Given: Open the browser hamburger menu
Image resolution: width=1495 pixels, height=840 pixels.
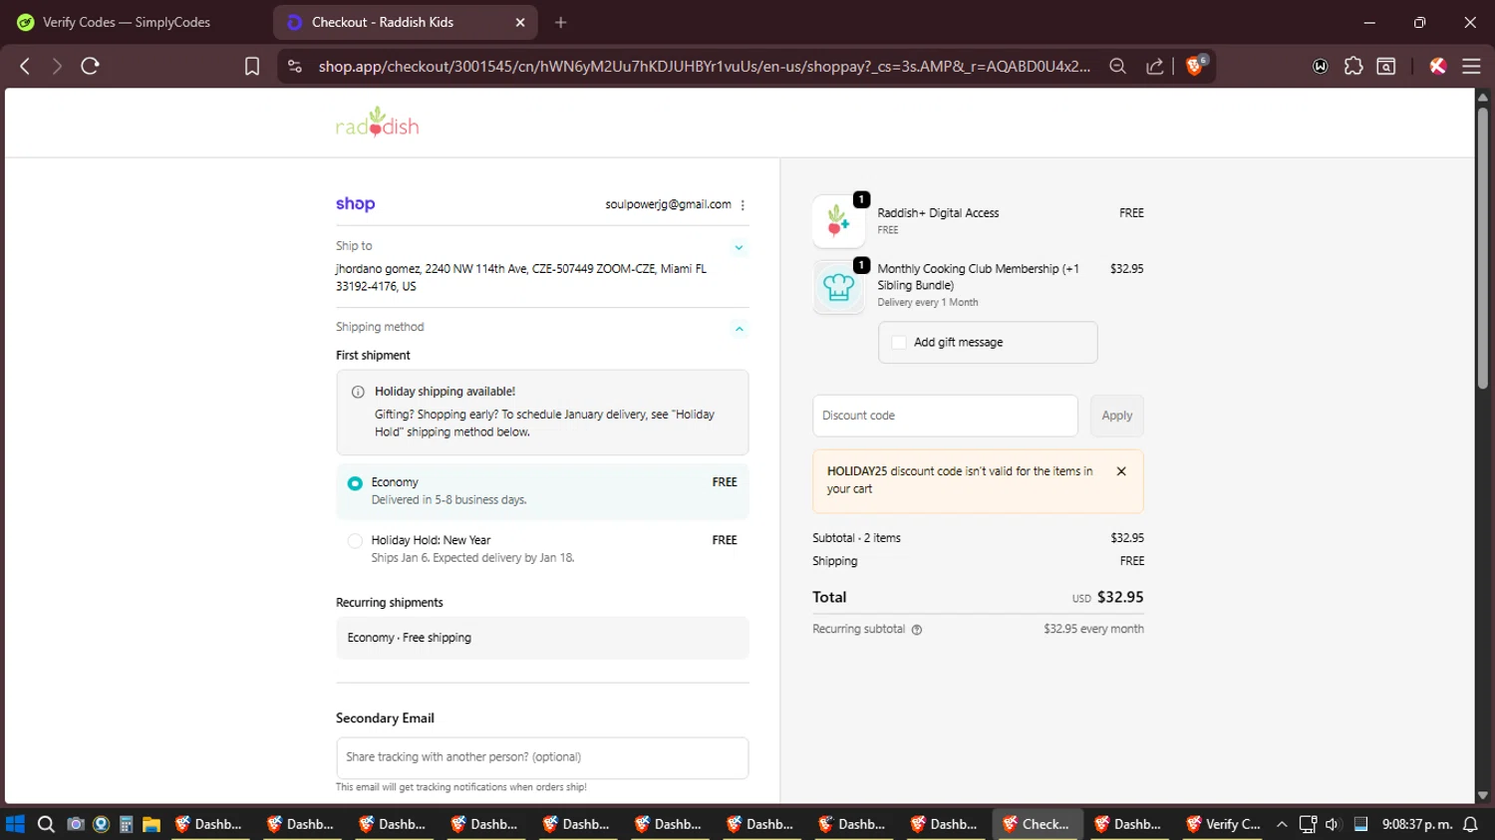Looking at the screenshot, I should [x=1471, y=66].
